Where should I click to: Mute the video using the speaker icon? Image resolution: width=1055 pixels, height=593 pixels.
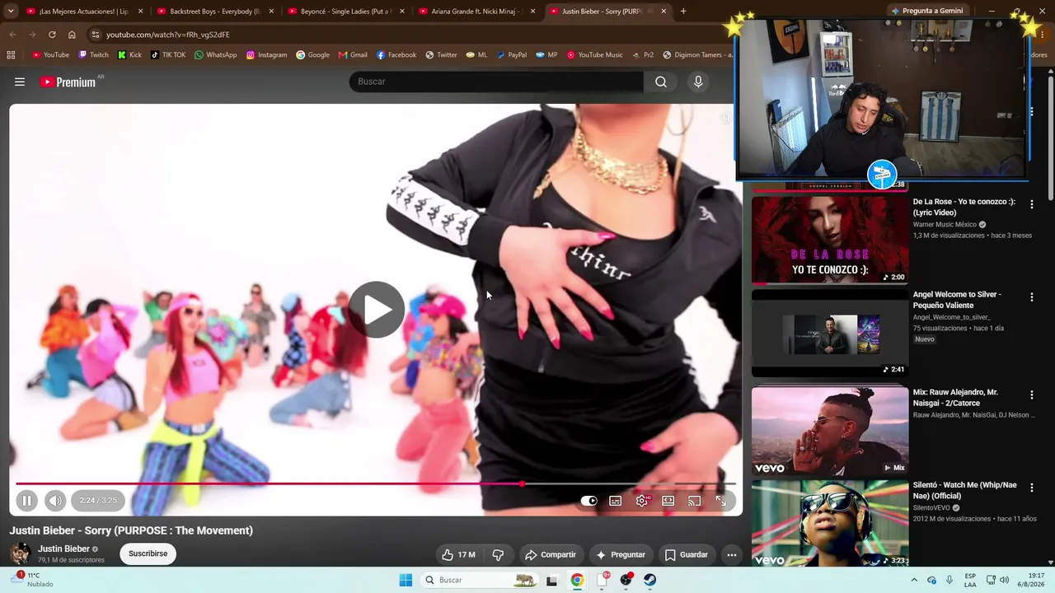click(55, 500)
